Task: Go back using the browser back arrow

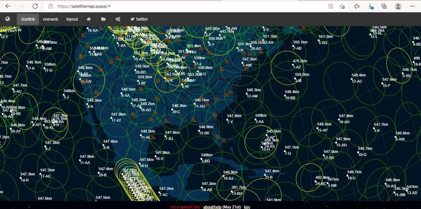Action: (8, 6)
